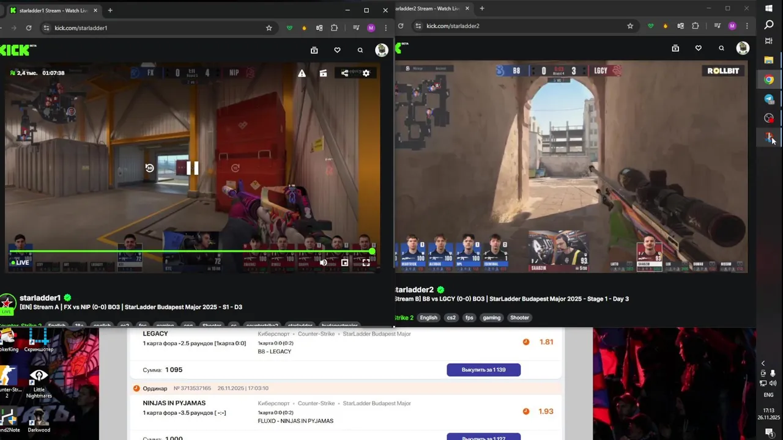Select Shooter tag under starladder2 stream
The image size is (783, 440).
tap(519, 318)
